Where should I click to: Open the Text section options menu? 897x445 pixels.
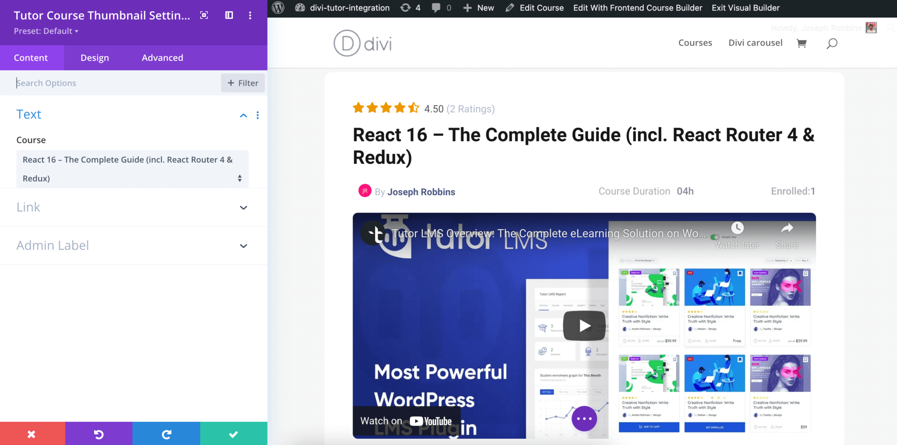[x=258, y=115]
